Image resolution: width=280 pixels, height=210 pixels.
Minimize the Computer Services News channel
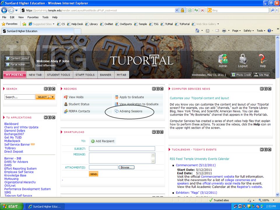[x=266, y=89]
